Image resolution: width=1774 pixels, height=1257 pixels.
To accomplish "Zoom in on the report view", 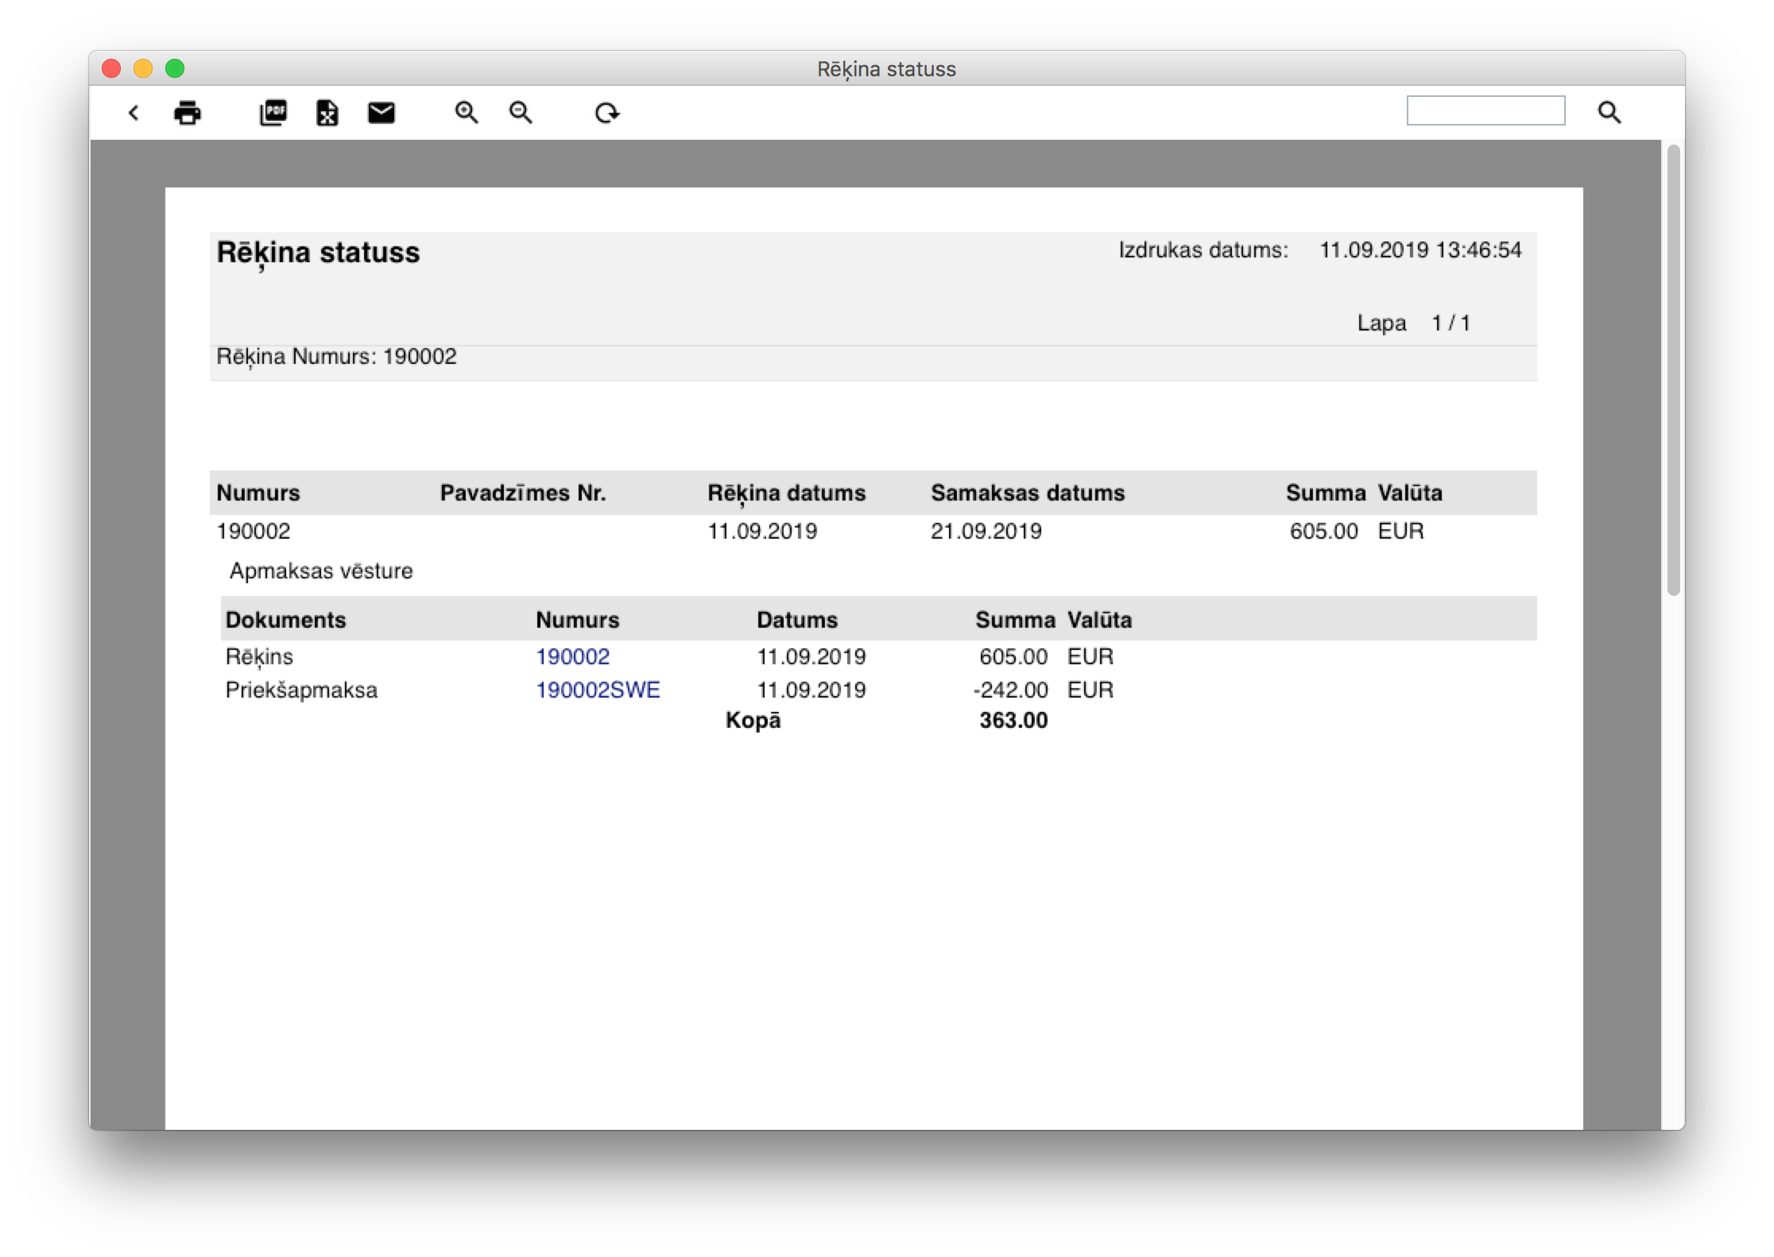I will pos(467,113).
